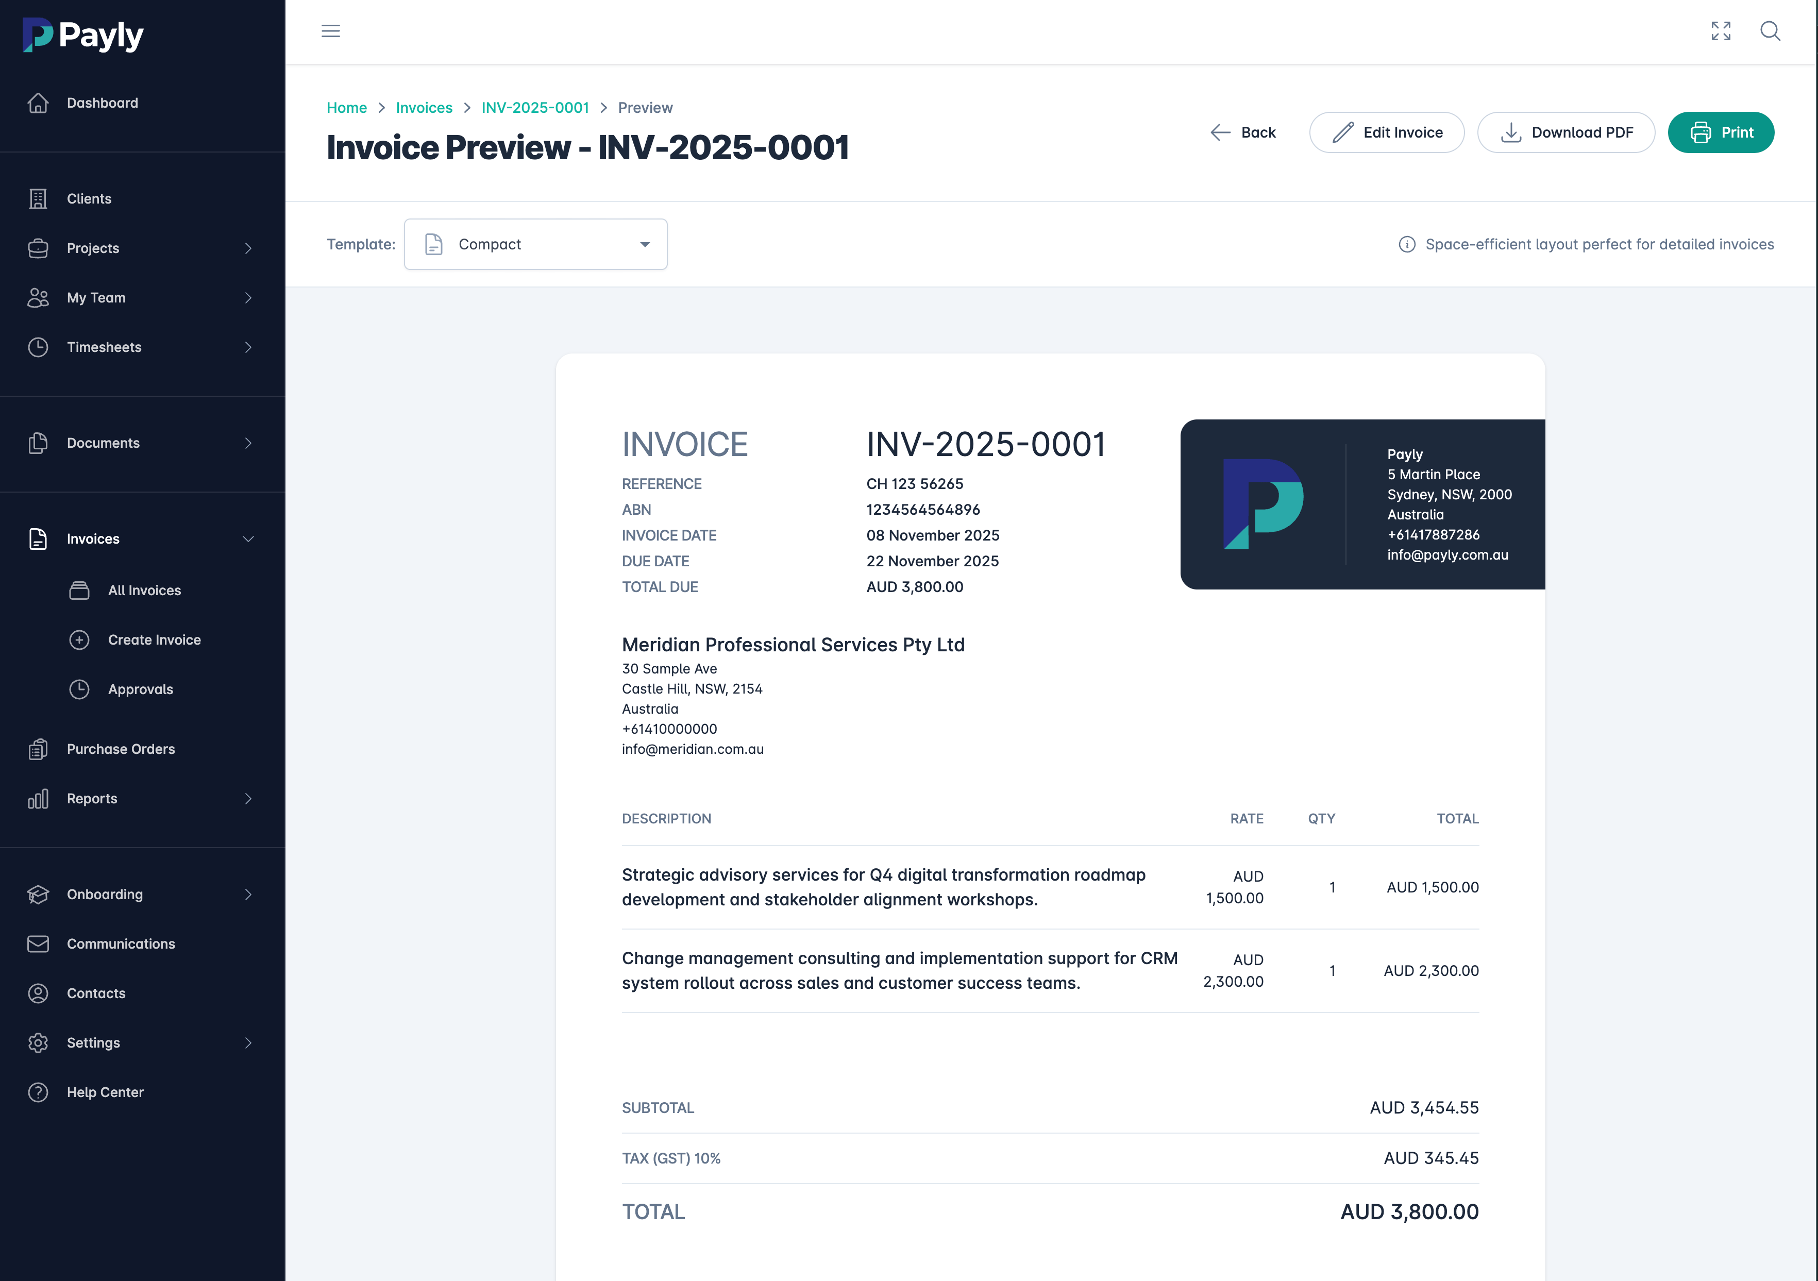Open the Help Center

(105, 1092)
